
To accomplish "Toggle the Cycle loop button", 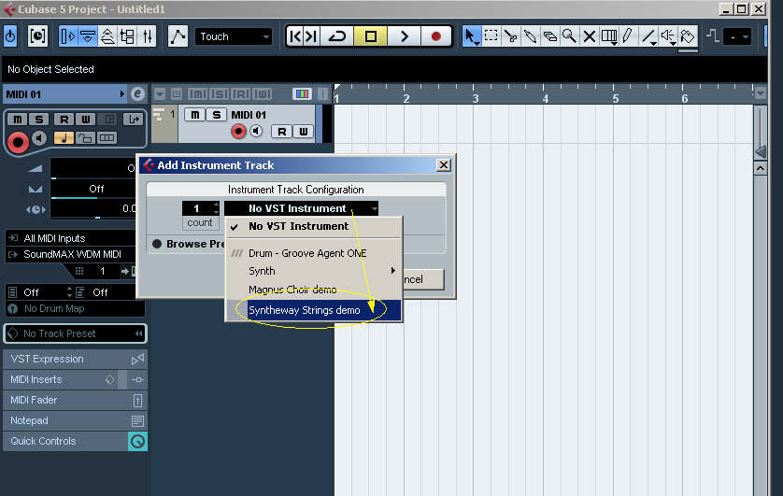I will click(337, 36).
